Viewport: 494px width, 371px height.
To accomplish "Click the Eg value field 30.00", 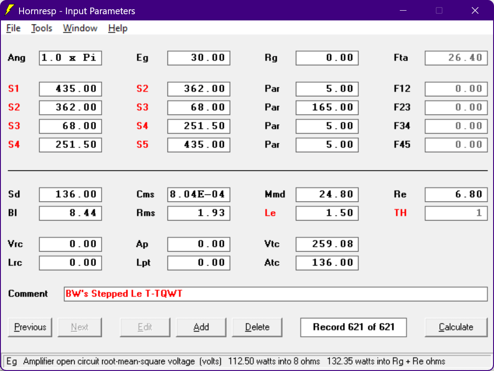I will pyautogui.click(x=199, y=58).
